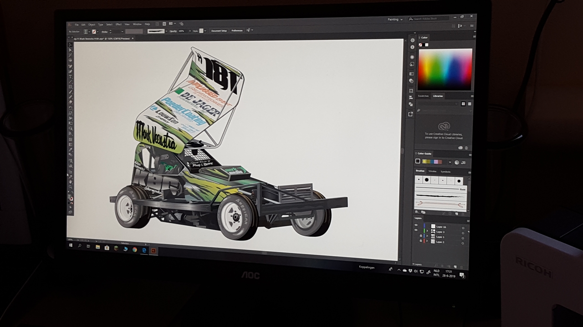
Task: Select the red arrow-ended art brush
Action: 441,204
